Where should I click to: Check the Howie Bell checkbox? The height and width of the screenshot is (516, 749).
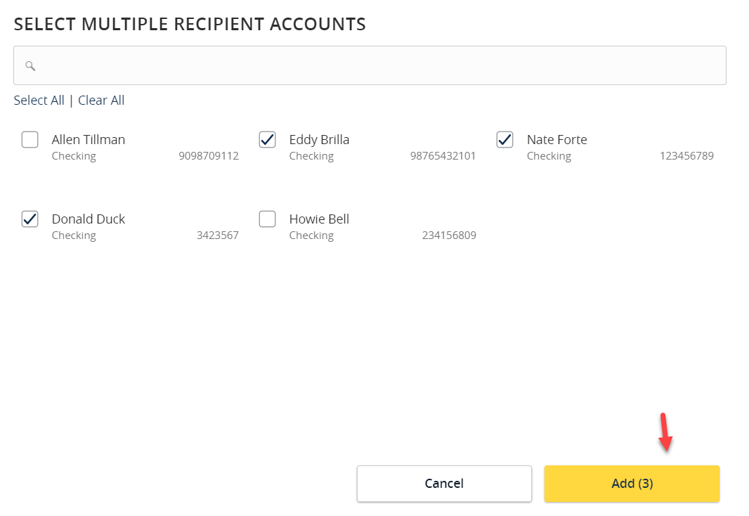click(x=268, y=219)
